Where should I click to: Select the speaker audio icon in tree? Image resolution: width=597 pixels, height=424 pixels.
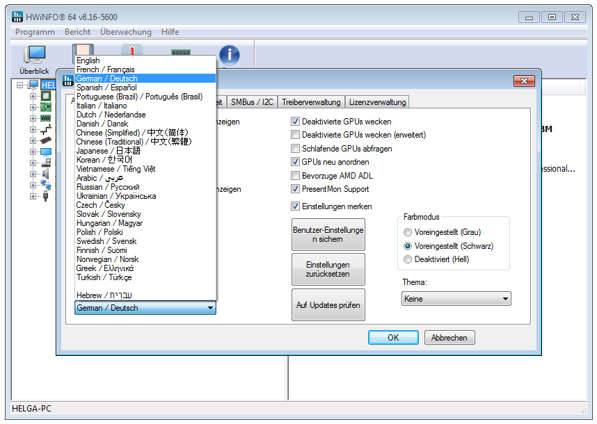click(46, 173)
